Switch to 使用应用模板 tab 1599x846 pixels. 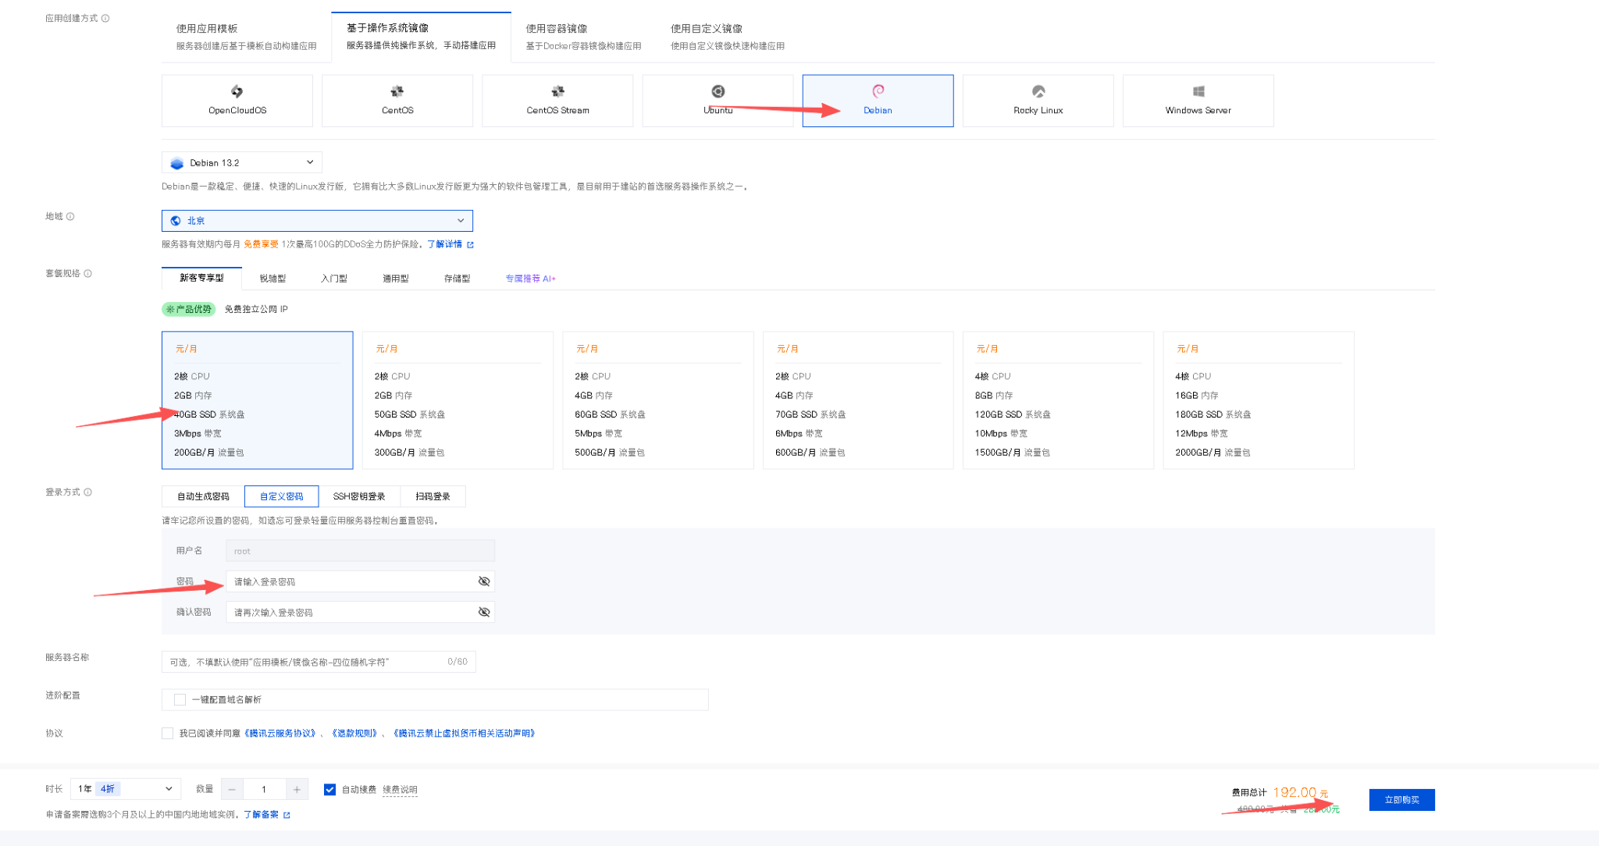246,37
